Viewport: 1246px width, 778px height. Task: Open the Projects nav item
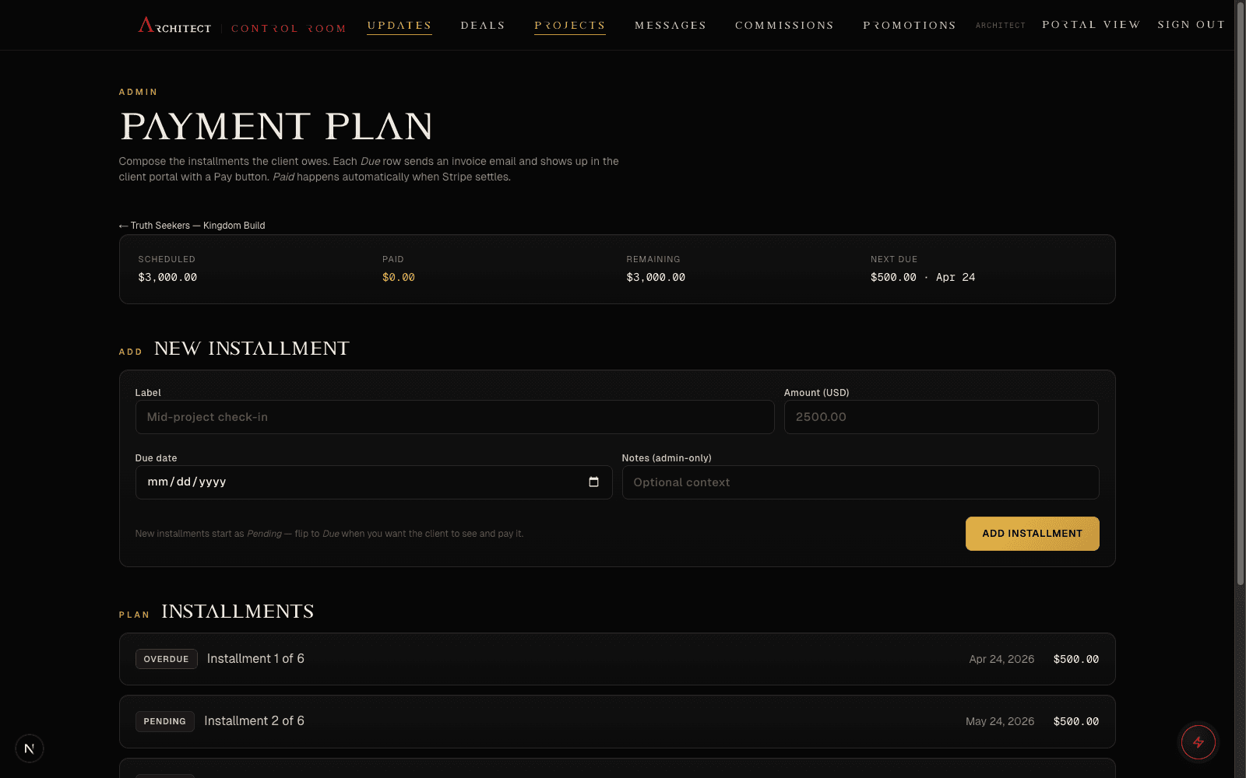coord(570,26)
